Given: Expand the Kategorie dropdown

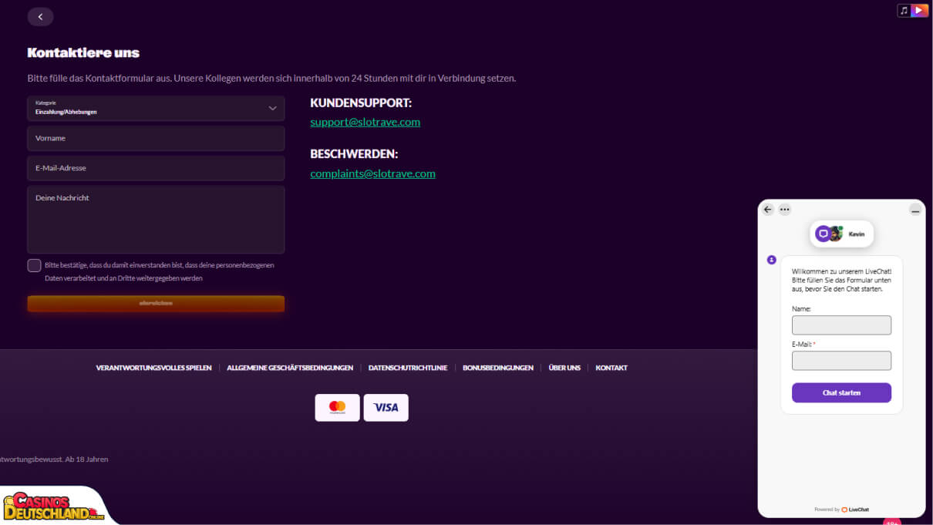Looking at the screenshot, I should 156,108.
